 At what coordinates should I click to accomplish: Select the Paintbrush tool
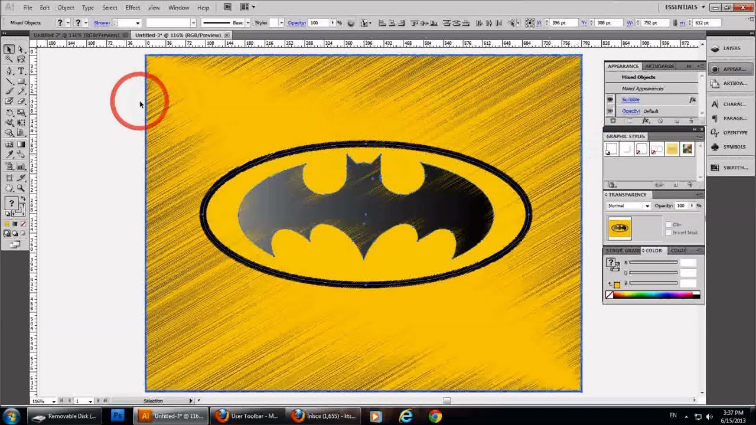(x=9, y=91)
